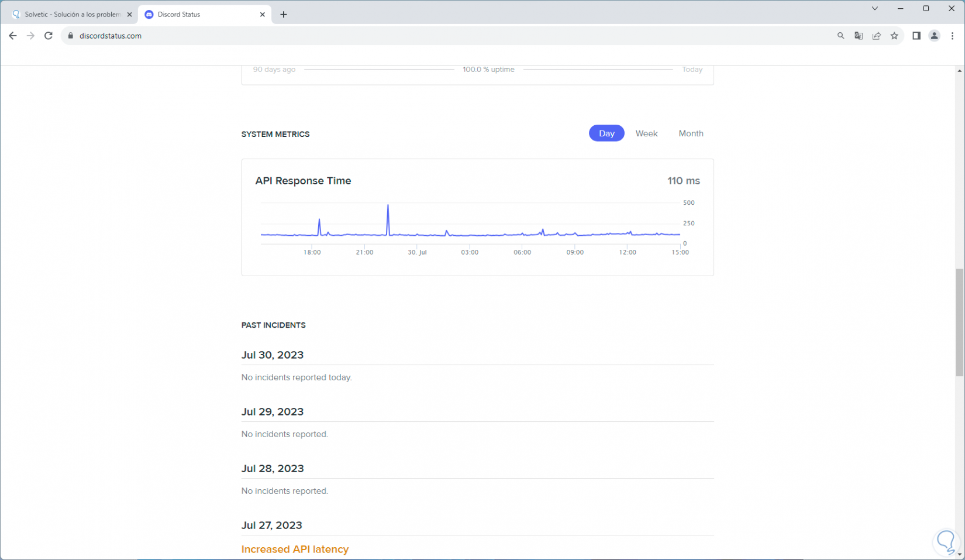Reload the Discord Status page
This screenshot has height=560, width=965.
click(49, 36)
